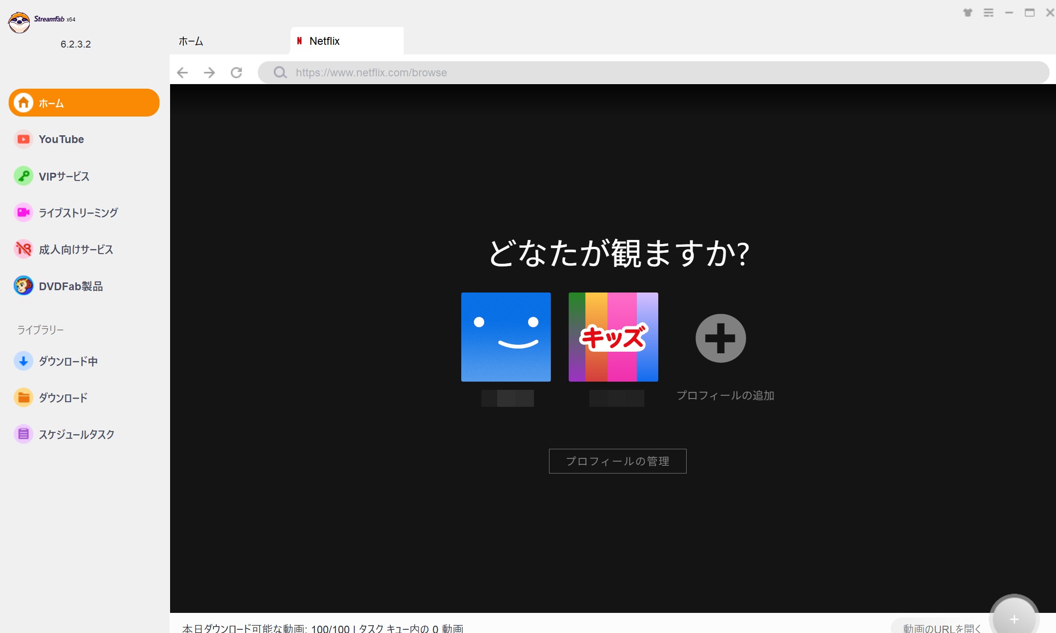Click the red YouTube play icon
The width and height of the screenshot is (1056, 633).
click(23, 139)
